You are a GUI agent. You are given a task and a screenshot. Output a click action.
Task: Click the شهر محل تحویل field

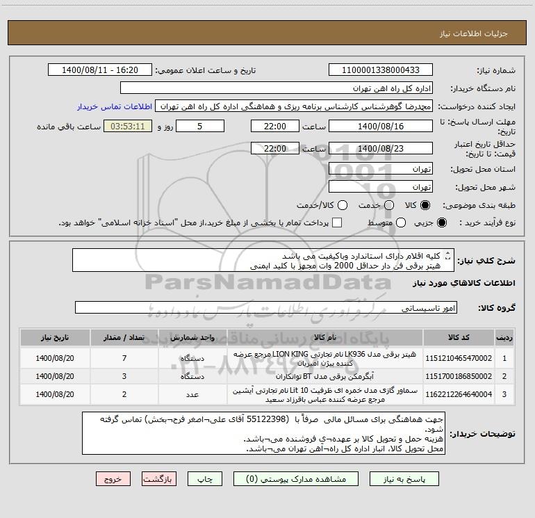[x=381, y=187]
